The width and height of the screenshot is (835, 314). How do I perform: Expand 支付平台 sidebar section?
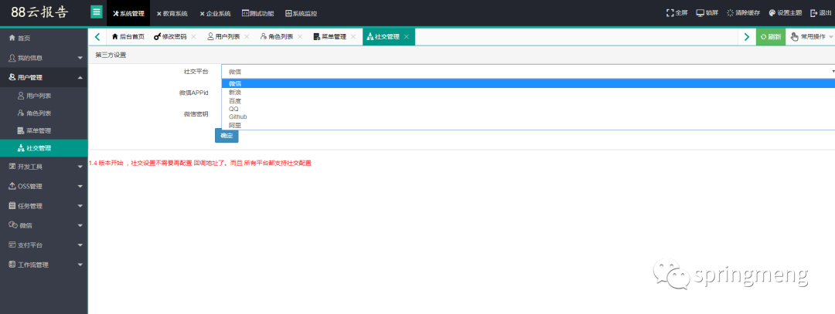coord(43,245)
